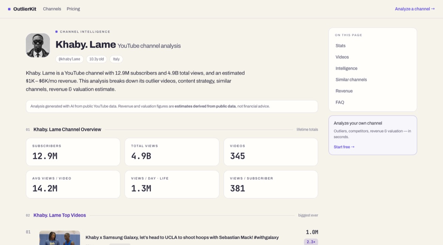Open the Pricing nav item
Viewport: 443px width, 245px height.
point(73,9)
